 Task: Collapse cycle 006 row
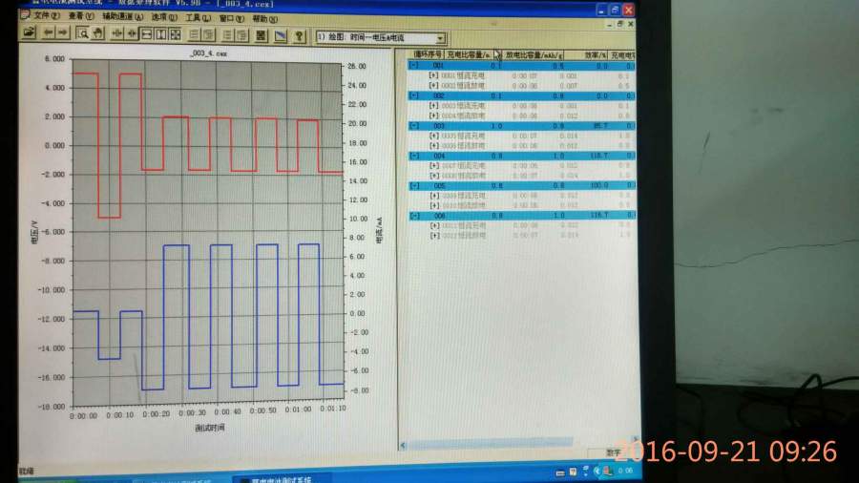[415, 216]
